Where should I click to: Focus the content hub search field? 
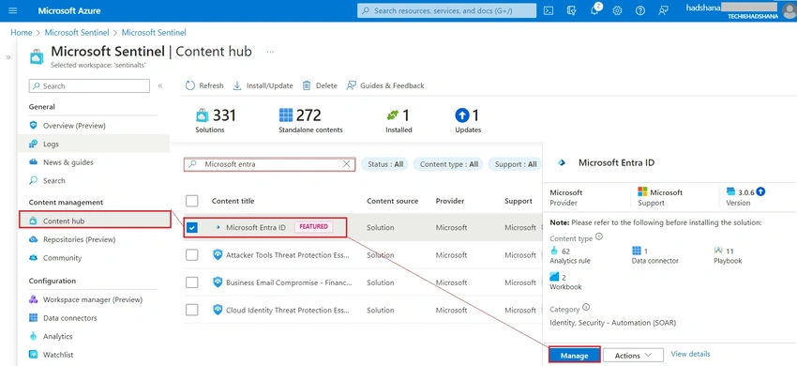269,164
